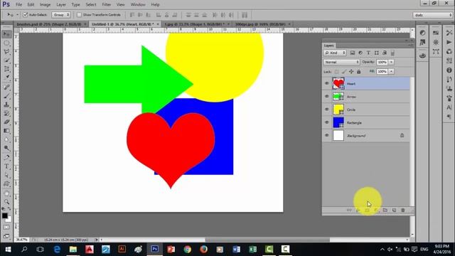Viewport: 455px width, 256px height.
Task: Select the Quick Selection tool
Action: coord(6,60)
